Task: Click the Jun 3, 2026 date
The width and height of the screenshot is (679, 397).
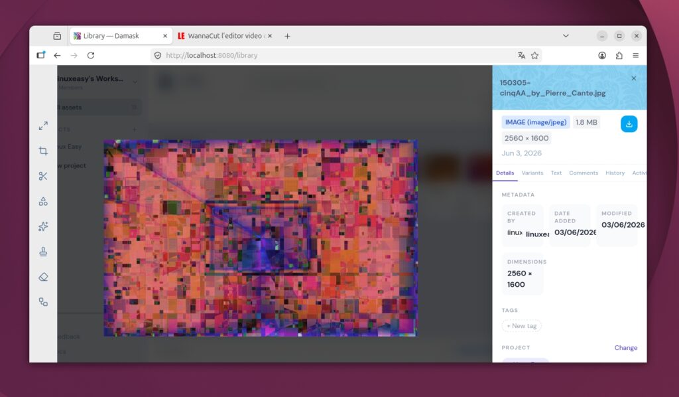Action: pyautogui.click(x=521, y=153)
